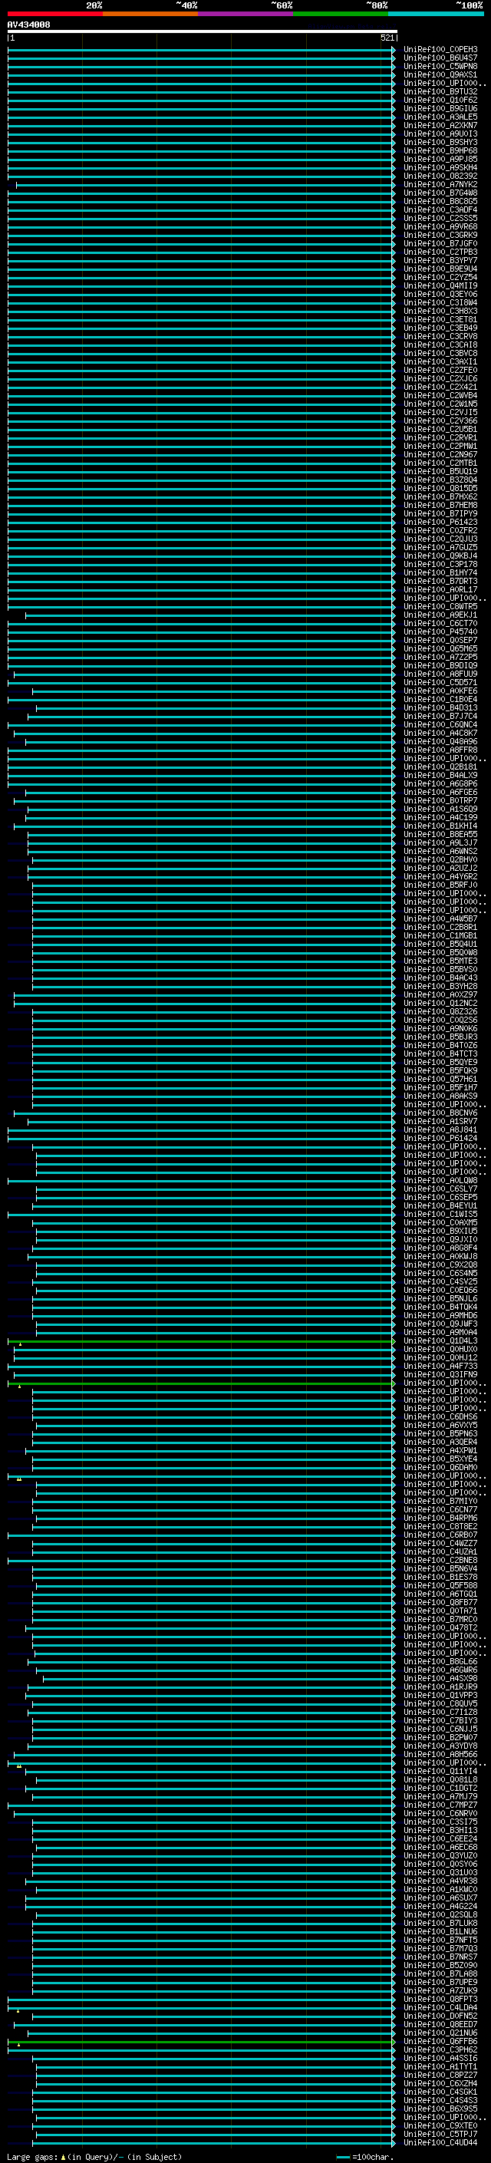
Task: Click the alignment bar for UniRef100_A7NYK2
Action: 206,185
